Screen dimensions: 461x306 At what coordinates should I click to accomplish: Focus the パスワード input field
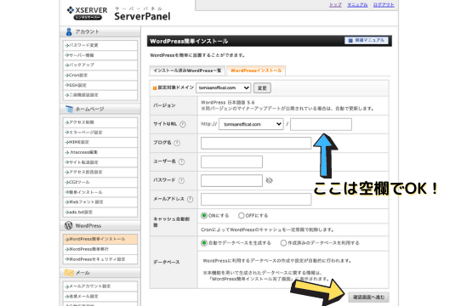[x=231, y=180]
